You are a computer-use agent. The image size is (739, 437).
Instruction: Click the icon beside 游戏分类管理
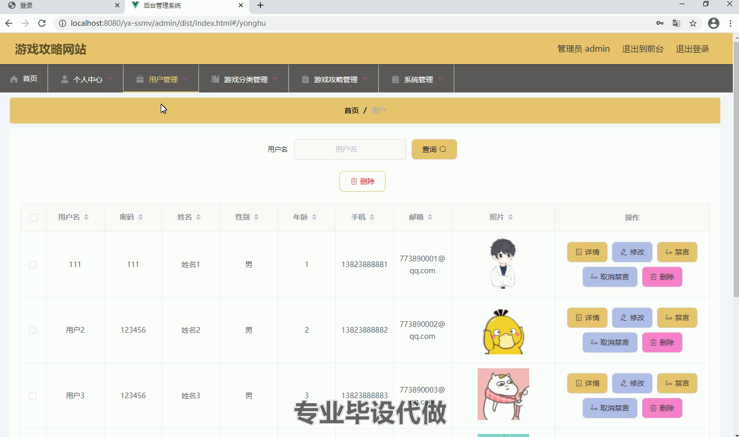click(215, 79)
